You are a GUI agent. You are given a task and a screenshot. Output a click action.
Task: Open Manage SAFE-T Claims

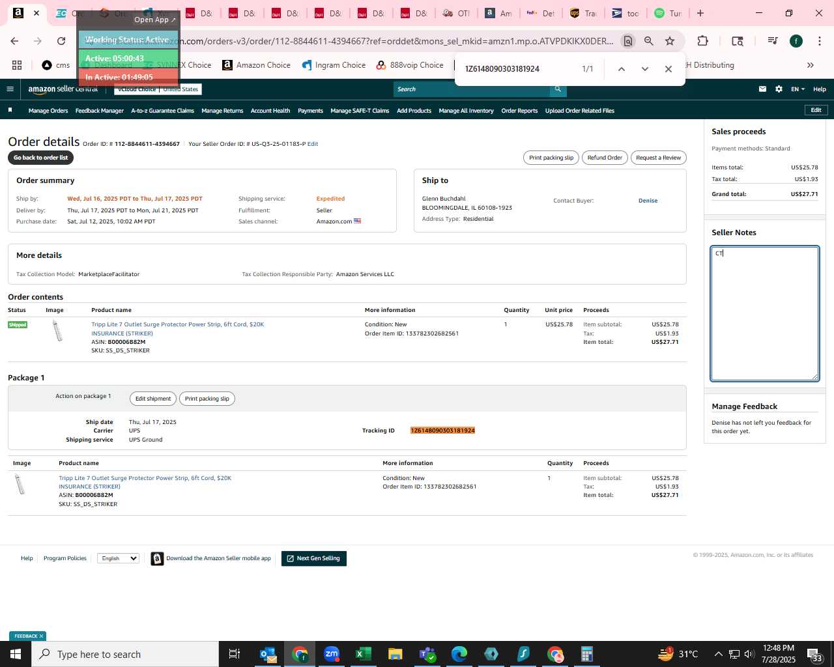[360, 111]
